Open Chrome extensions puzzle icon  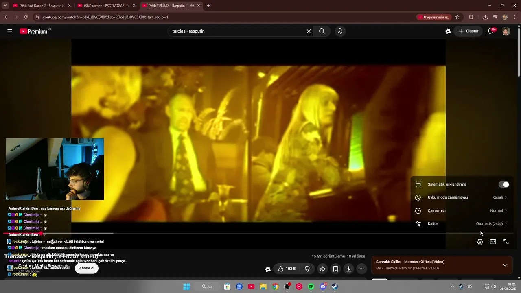(471, 17)
